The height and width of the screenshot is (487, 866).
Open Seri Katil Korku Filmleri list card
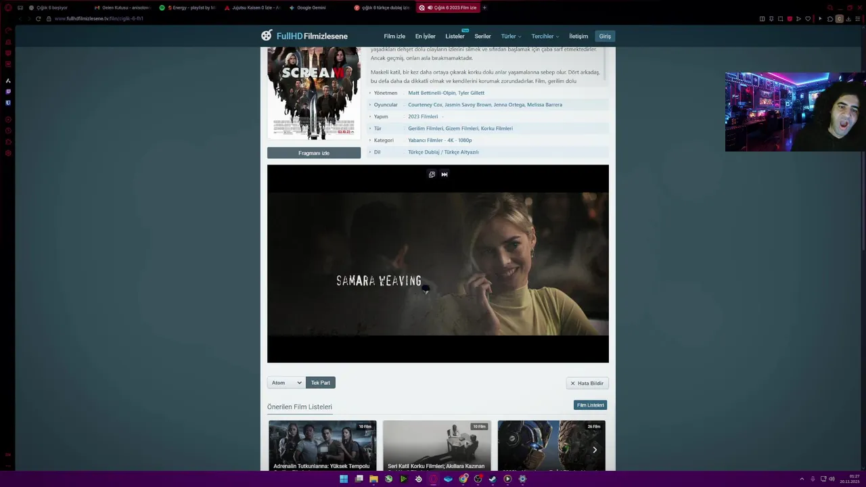coord(436,445)
